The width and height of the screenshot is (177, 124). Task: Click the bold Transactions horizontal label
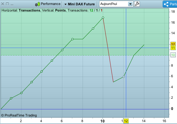30,10
